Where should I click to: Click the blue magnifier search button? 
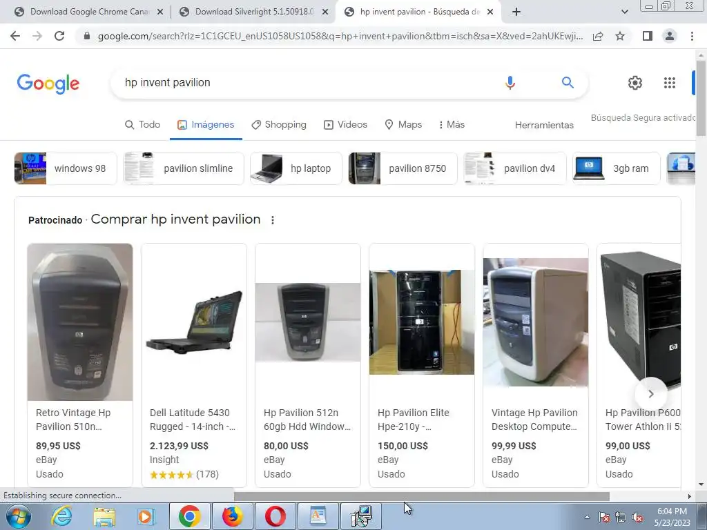pyautogui.click(x=568, y=83)
